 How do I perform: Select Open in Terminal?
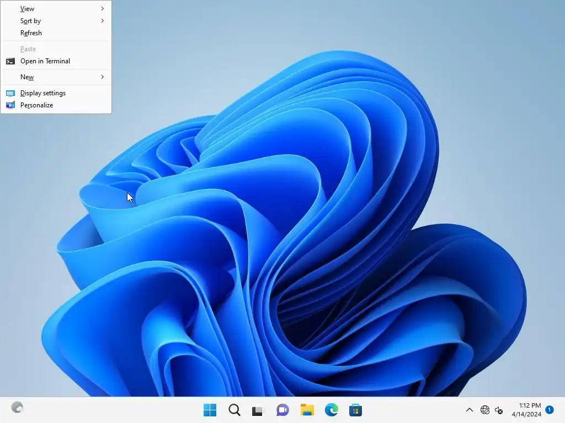[56, 61]
